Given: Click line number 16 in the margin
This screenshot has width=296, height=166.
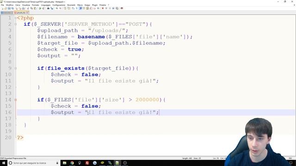Looking at the screenshot, I should 8,113.
